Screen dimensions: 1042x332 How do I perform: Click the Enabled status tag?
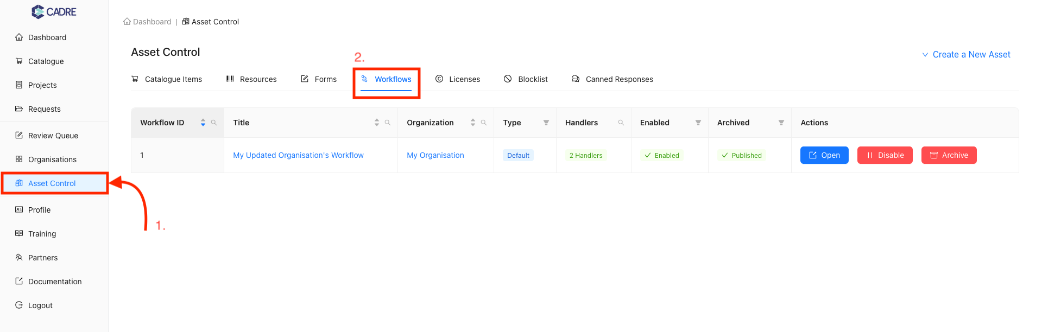pos(661,155)
